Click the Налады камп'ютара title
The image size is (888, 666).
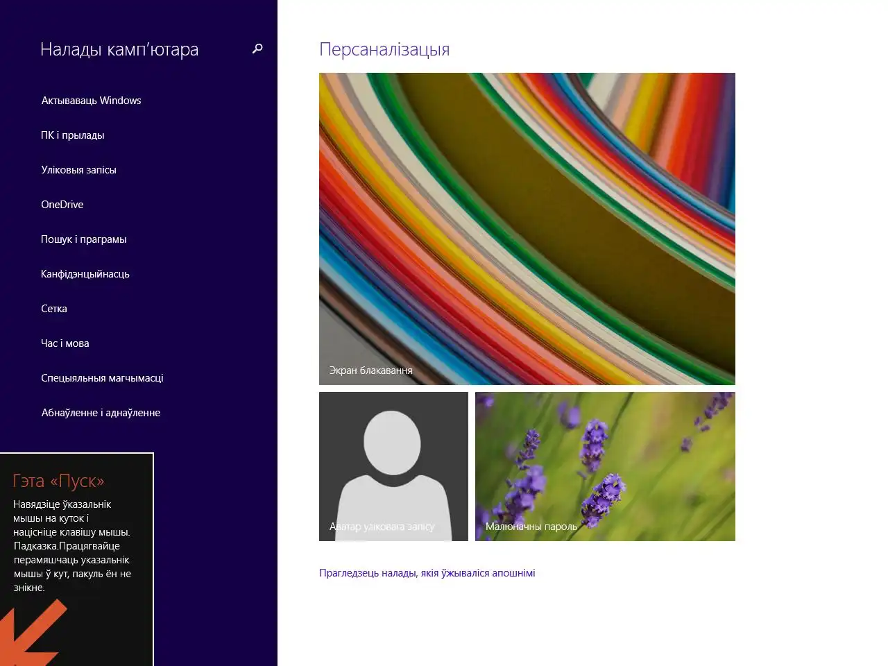[x=119, y=49]
